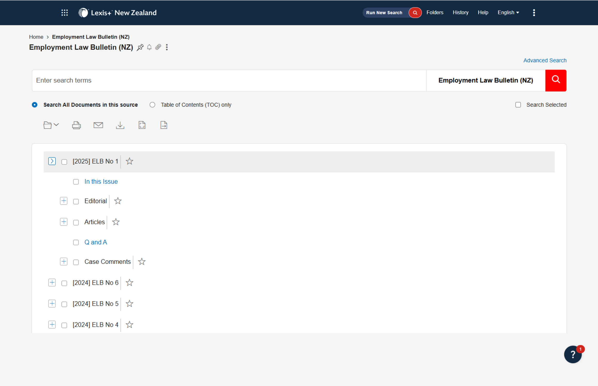Favorite [2024] ELB No 5 with star
Screen dimensions: 598x386
[129, 304]
